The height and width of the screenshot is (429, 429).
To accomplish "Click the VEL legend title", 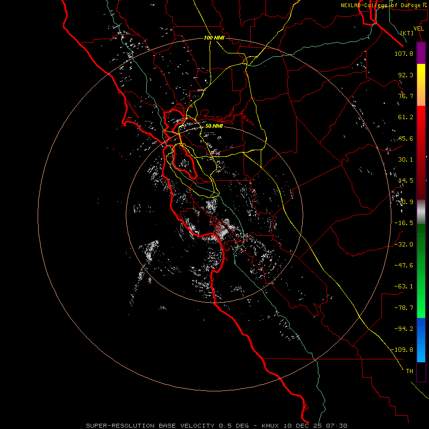I will tap(419, 29).
